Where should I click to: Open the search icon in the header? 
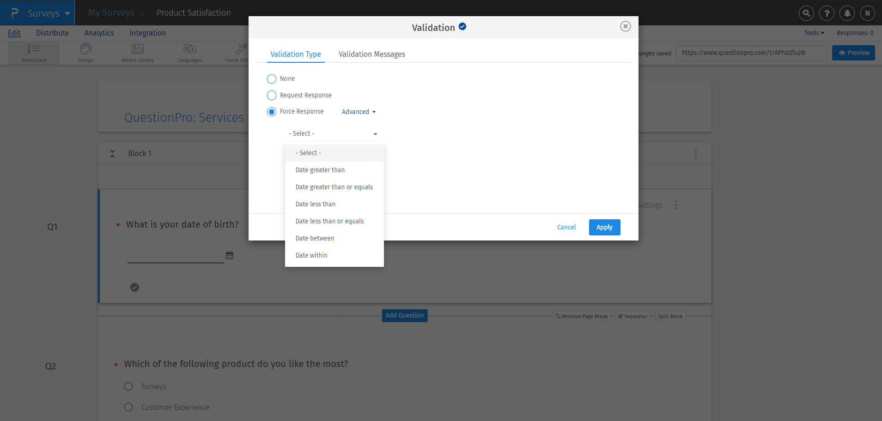806,12
